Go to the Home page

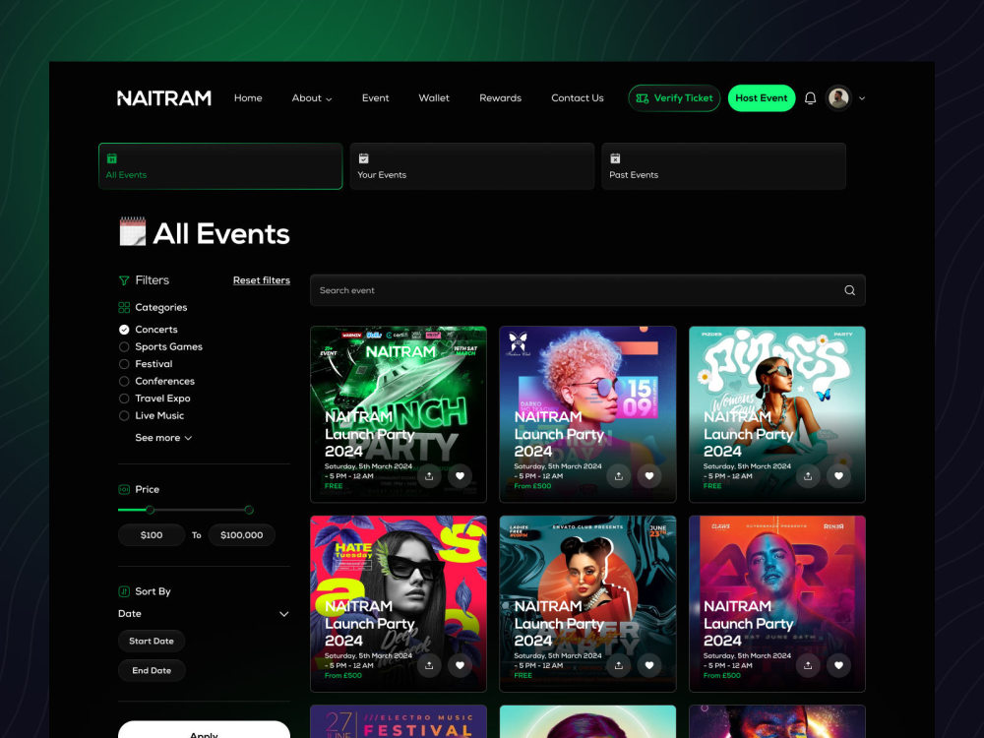(x=248, y=97)
